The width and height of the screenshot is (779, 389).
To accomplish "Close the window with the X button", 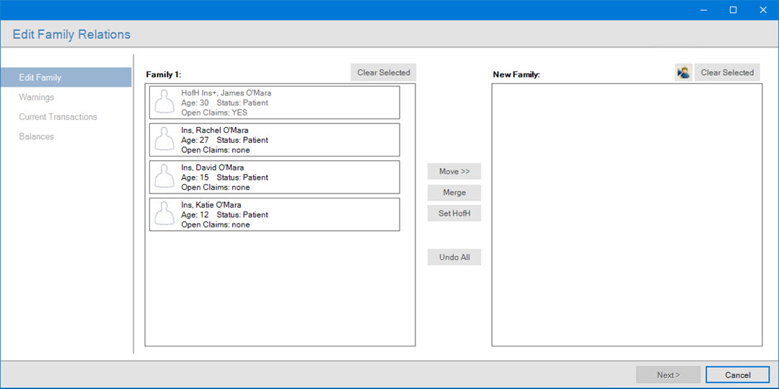I will (x=763, y=10).
